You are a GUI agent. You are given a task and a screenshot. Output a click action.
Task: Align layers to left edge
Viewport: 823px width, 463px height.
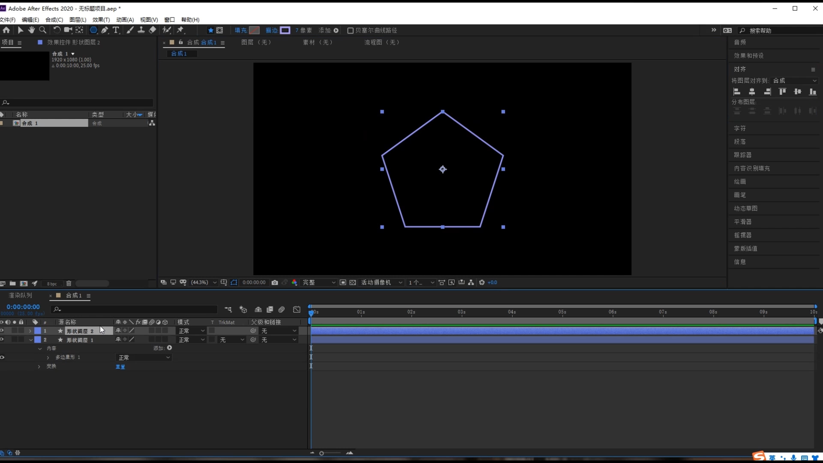click(737, 92)
